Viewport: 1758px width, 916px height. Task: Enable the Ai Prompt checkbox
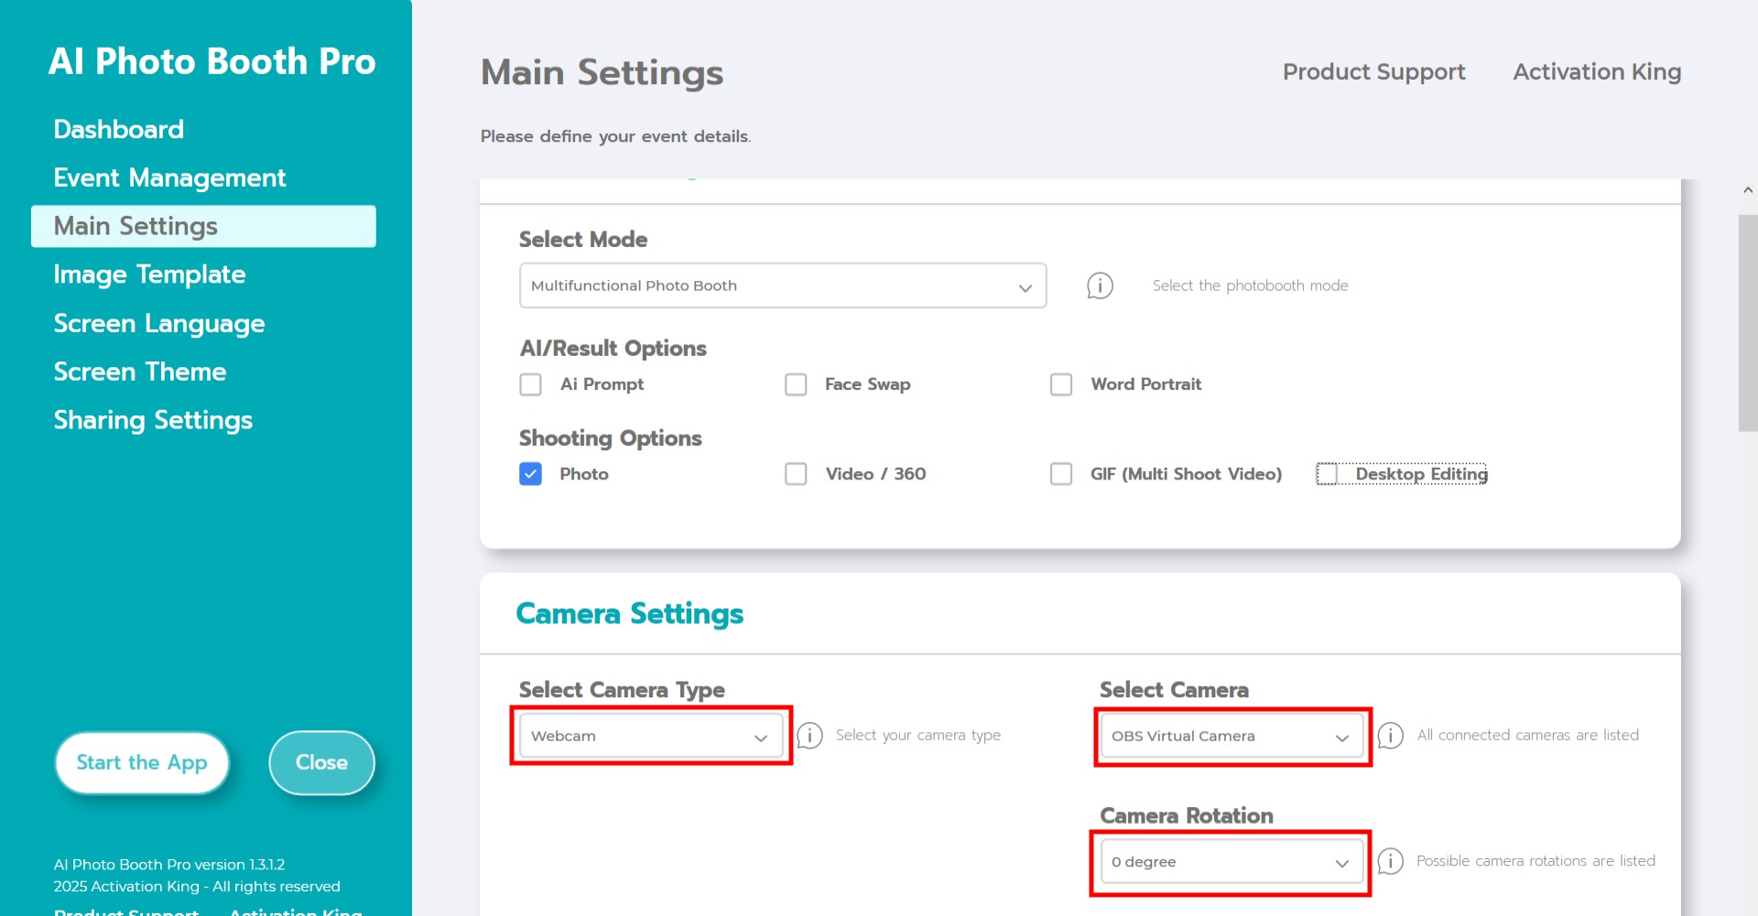[531, 384]
